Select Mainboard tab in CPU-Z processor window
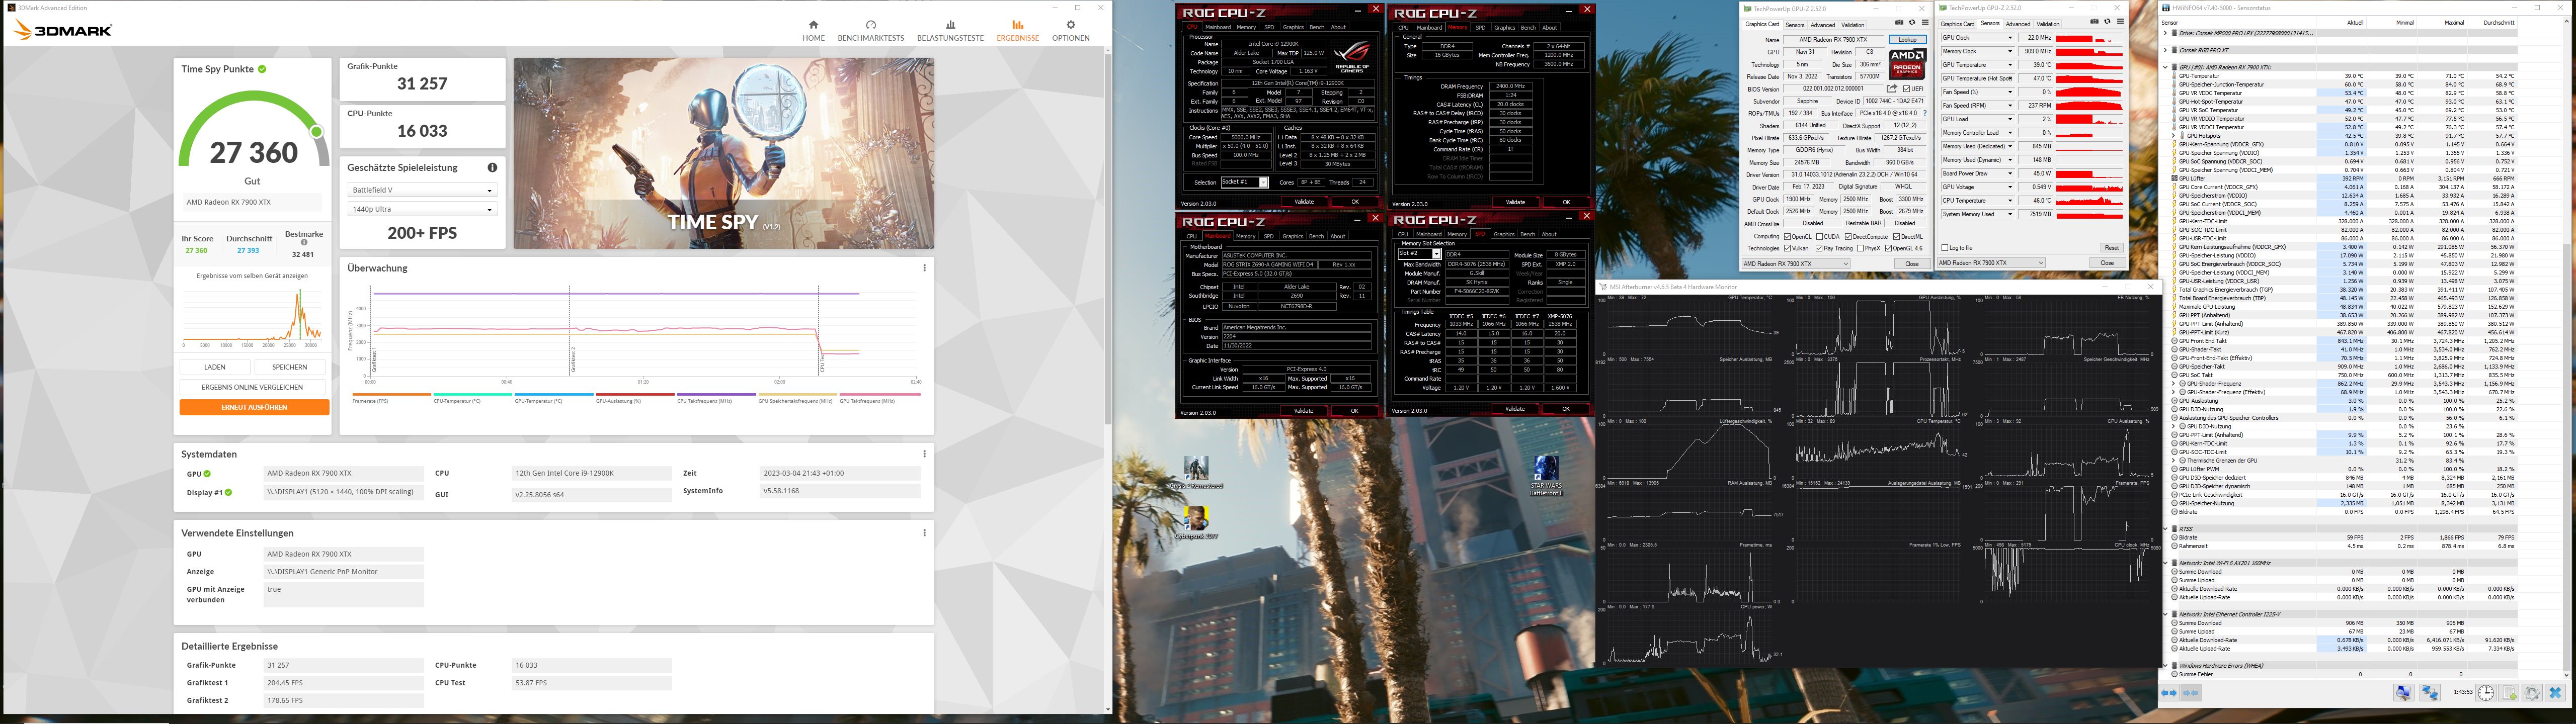The height and width of the screenshot is (724, 2576). coord(1217,27)
